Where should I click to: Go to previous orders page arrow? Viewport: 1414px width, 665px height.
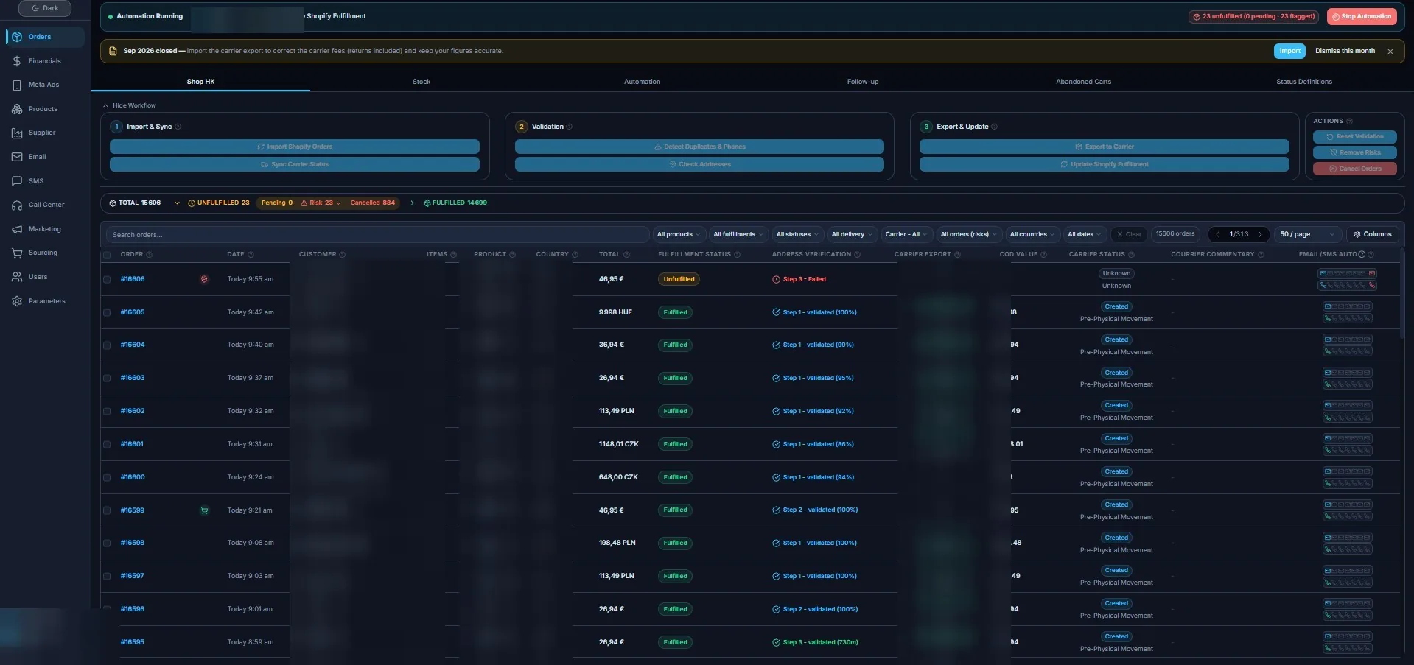click(x=1218, y=235)
